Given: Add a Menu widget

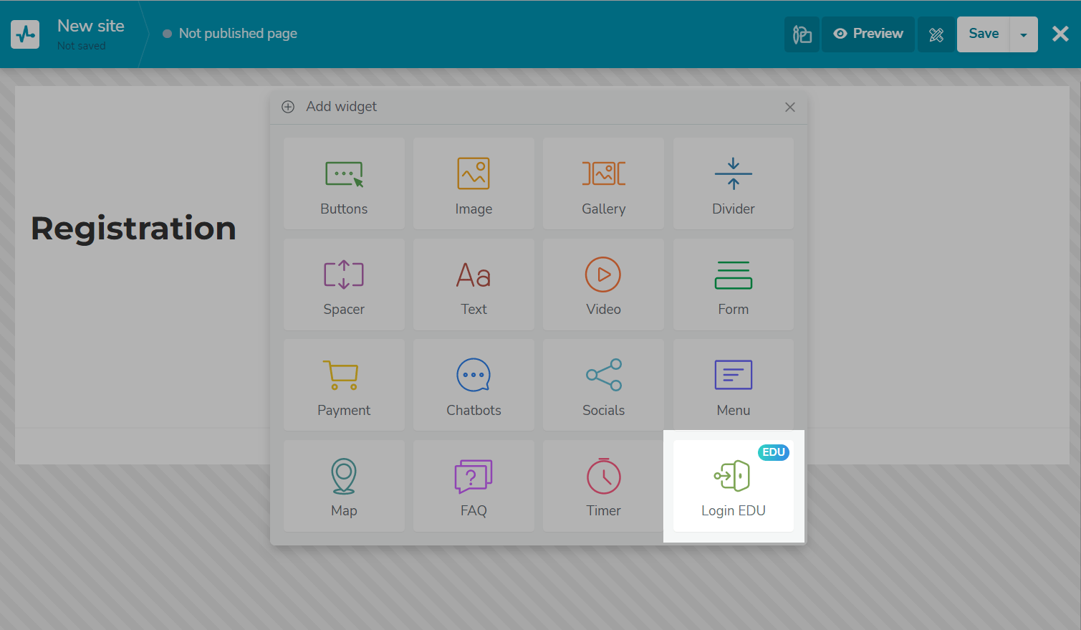Looking at the screenshot, I should [x=733, y=386].
